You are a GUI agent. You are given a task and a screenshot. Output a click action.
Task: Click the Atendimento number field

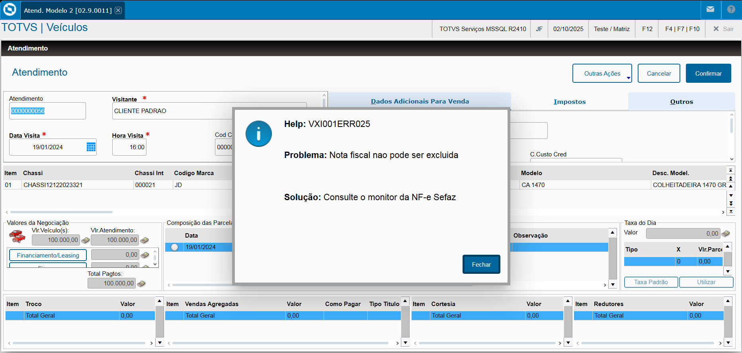coord(47,111)
